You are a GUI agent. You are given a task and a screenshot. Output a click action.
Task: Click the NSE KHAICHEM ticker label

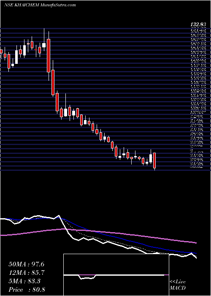tap(22, 5)
